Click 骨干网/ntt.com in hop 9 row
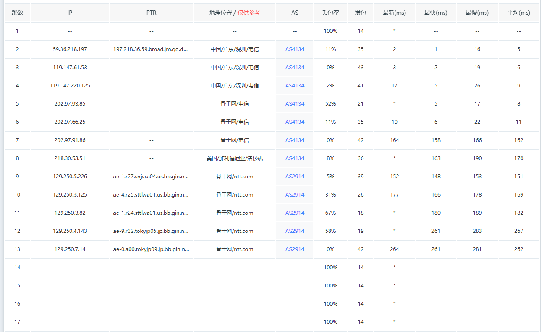This screenshot has height=332, width=541. tap(234, 177)
